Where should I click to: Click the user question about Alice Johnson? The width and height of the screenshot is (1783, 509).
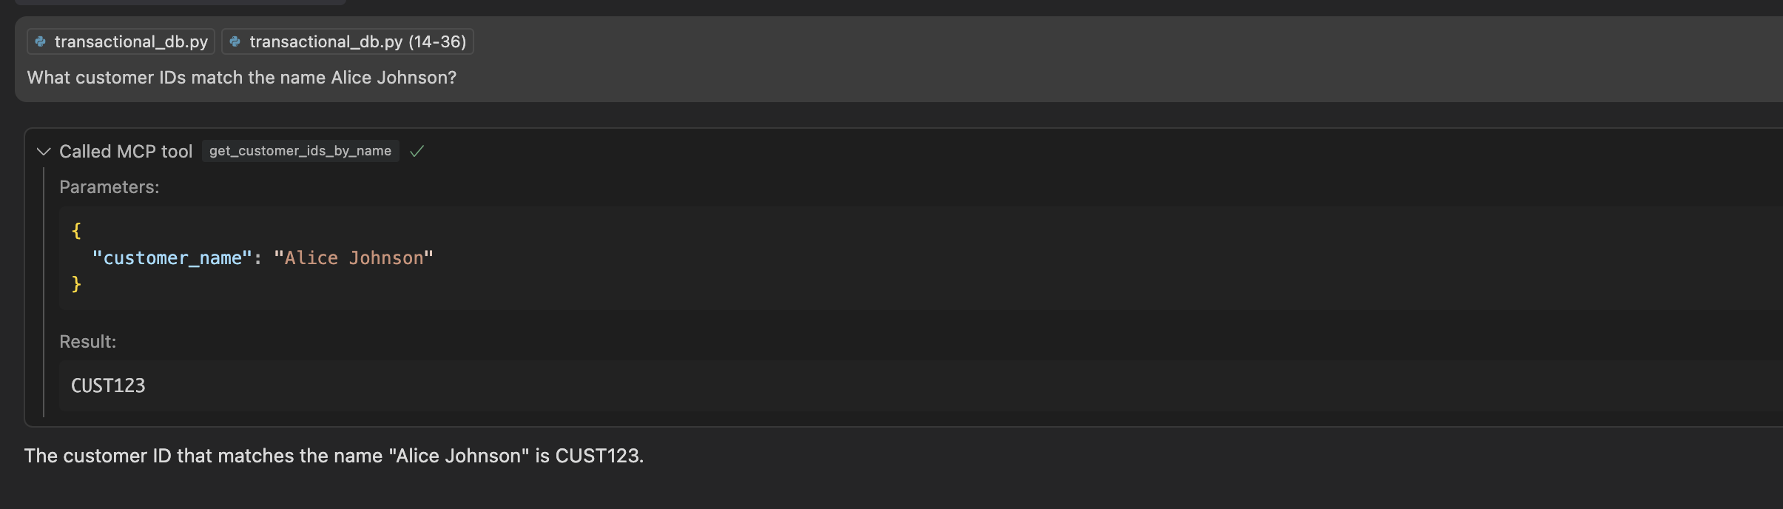[x=240, y=77]
